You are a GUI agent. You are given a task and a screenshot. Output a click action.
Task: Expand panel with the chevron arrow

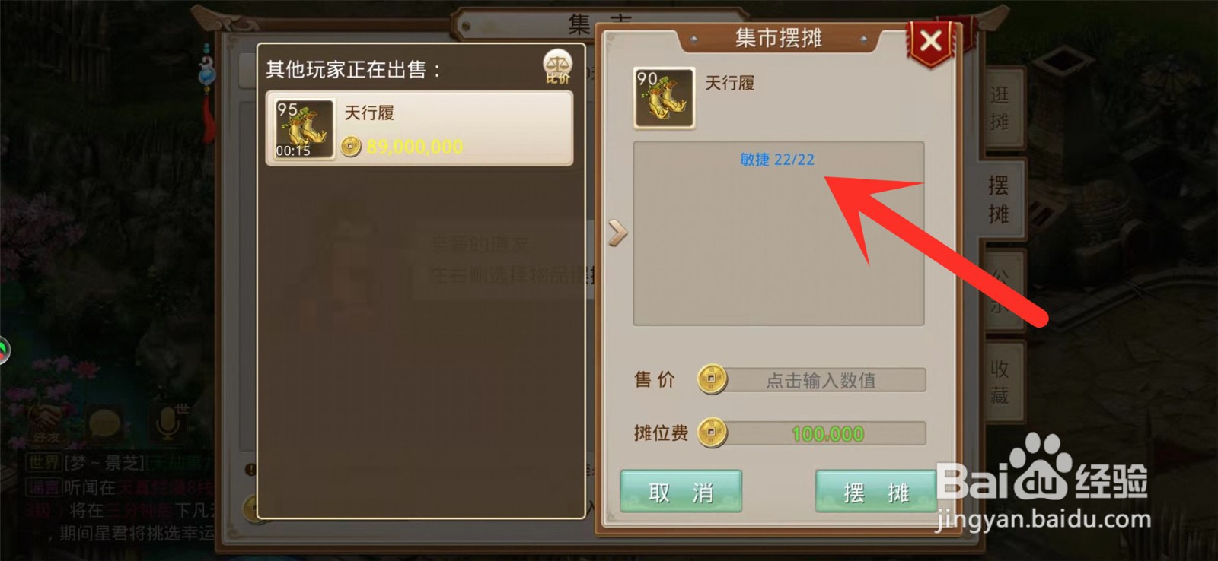point(617,233)
